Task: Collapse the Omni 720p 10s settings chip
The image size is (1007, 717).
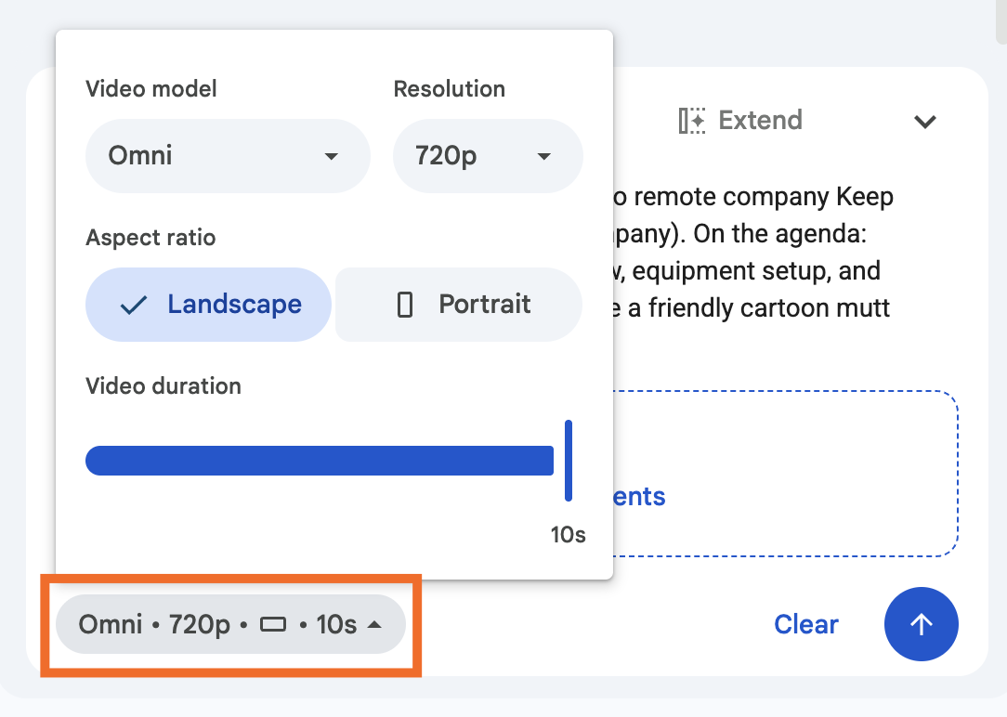Action: 230,624
